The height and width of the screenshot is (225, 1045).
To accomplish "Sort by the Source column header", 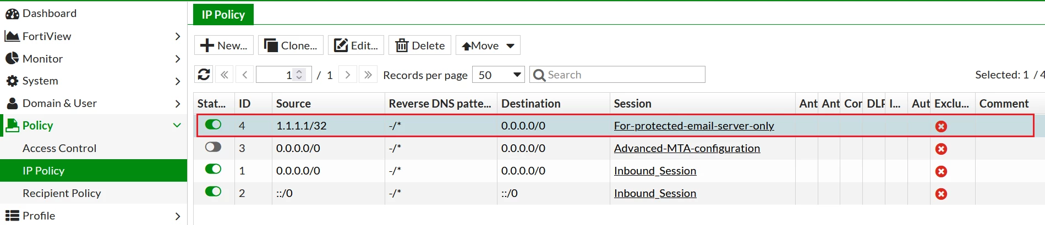I will pos(329,104).
